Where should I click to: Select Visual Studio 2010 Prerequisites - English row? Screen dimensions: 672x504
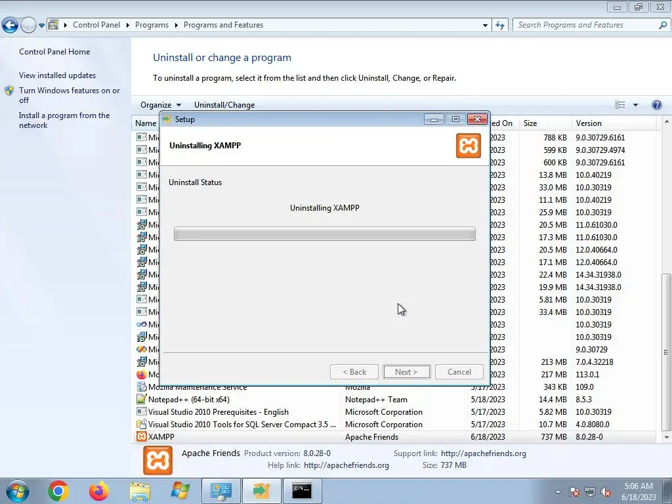[394, 412]
